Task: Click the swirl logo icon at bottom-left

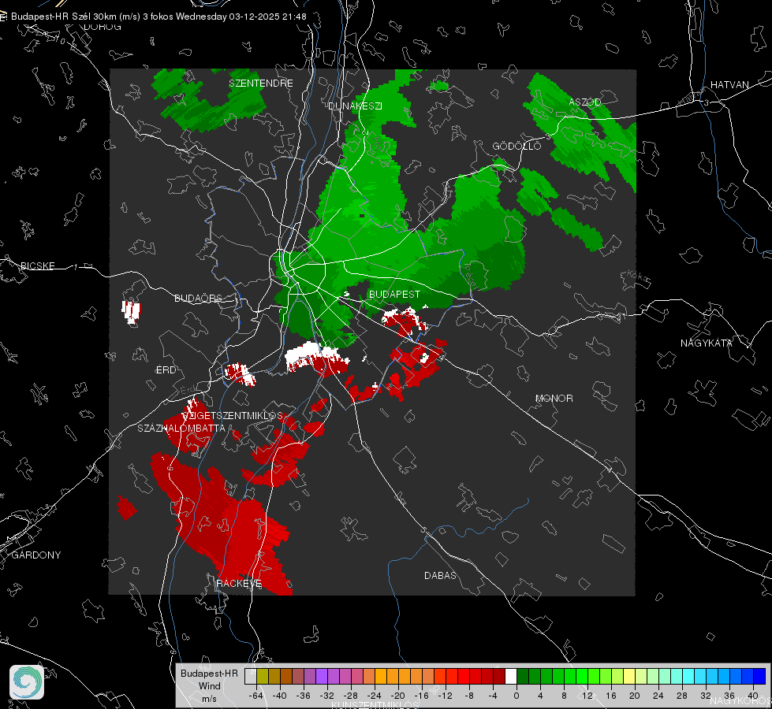Action: 27,682
